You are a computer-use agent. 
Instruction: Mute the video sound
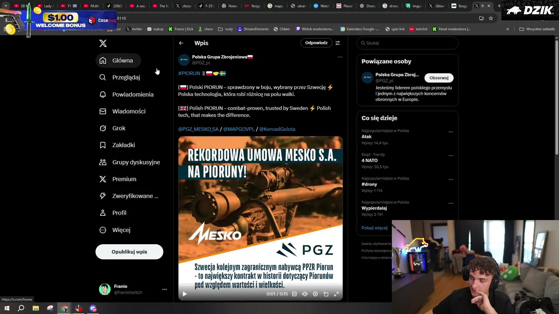[305, 294]
